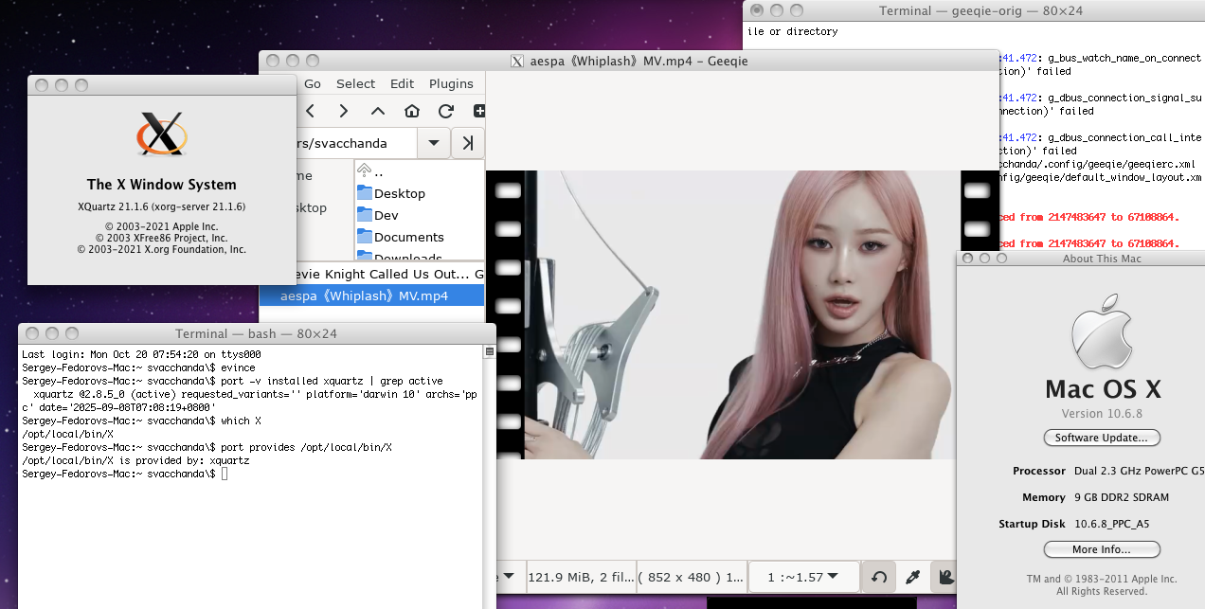Click More Info button in About This Mac
Viewport: 1205px width, 609px height.
pos(1102,549)
